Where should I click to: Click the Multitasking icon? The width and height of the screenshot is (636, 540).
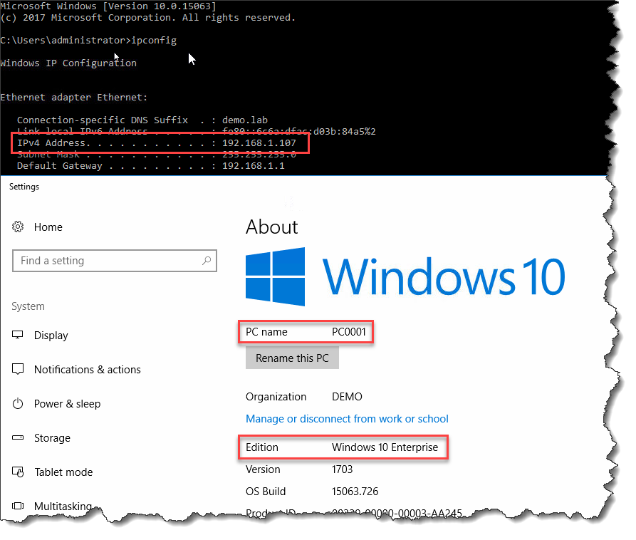click(x=18, y=506)
